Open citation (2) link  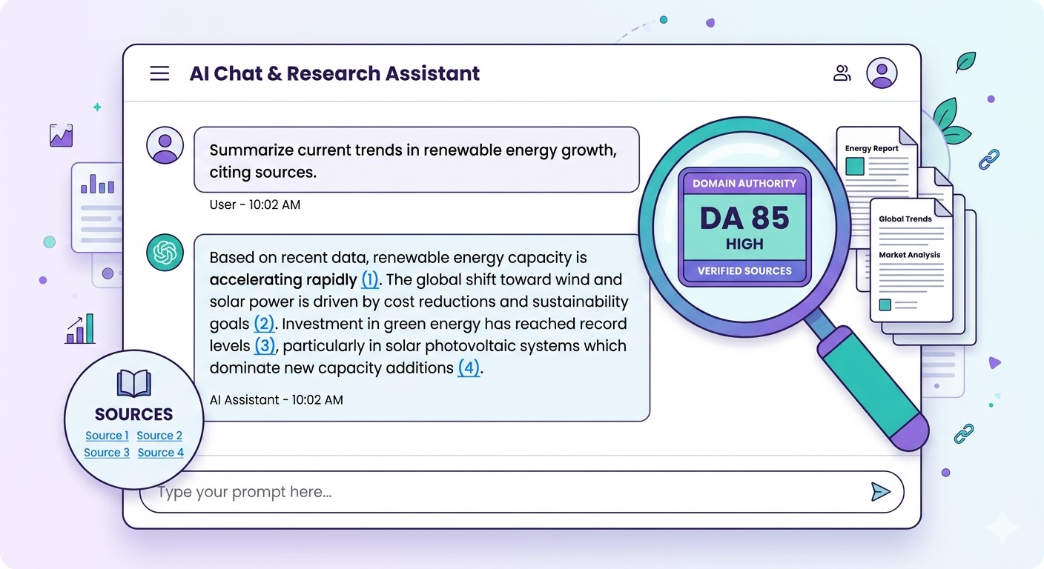(264, 324)
